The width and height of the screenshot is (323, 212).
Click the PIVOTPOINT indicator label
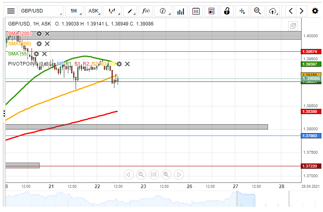[x=29, y=64]
